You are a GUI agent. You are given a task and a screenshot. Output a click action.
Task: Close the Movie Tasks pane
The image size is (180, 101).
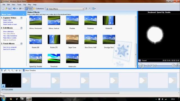click(23, 14)
